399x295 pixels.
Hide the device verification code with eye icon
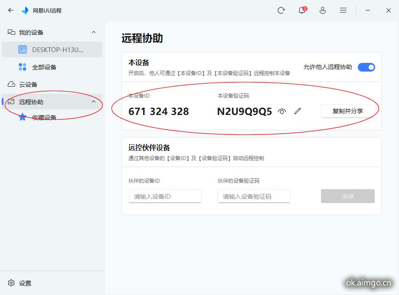click(282, 111)
